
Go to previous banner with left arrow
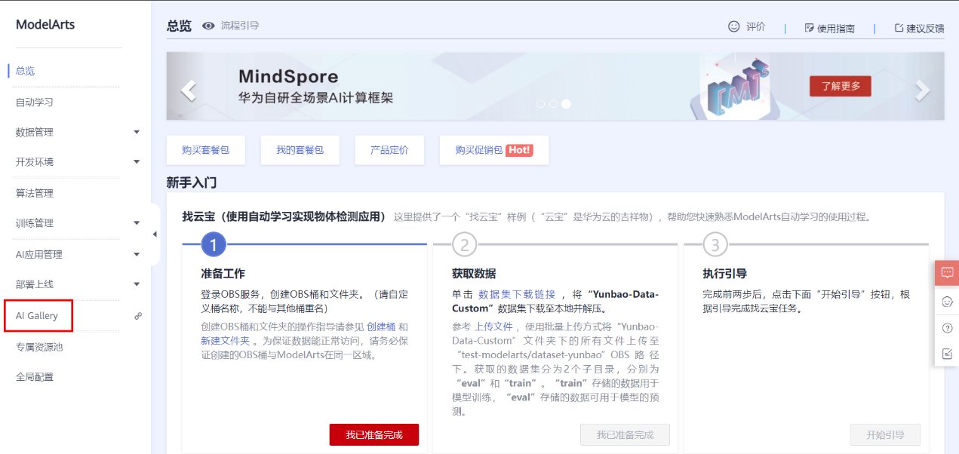[x=188, y=90]
